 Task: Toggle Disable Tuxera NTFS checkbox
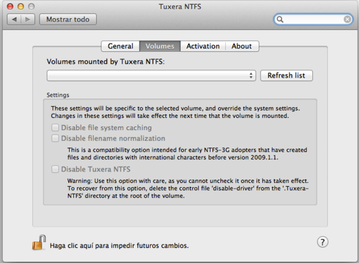[55, 169]
